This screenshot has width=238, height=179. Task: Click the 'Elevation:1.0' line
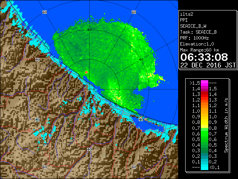197,44
